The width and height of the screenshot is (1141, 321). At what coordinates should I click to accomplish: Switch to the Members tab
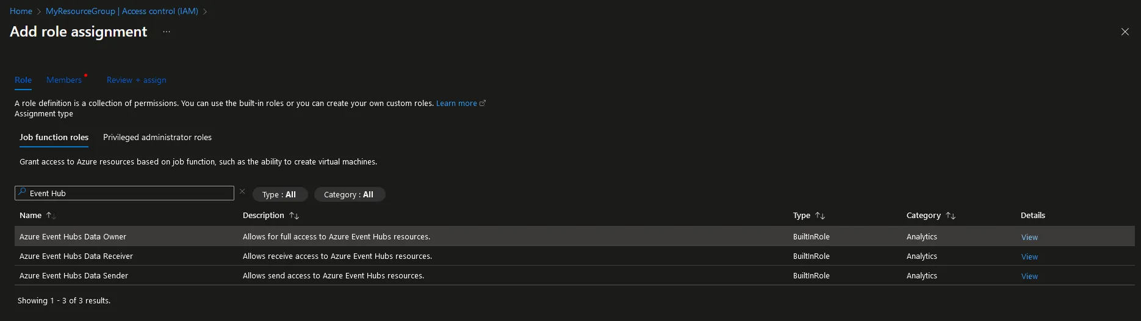[x=64, y=80]
